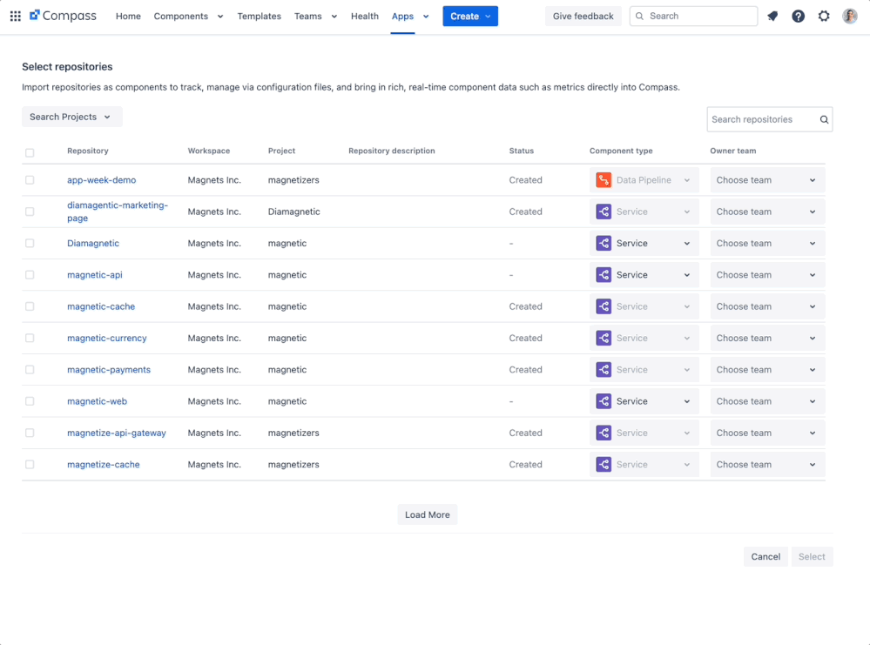
Task: Open the app switcher grid icon
Action: tap(16, 16)
